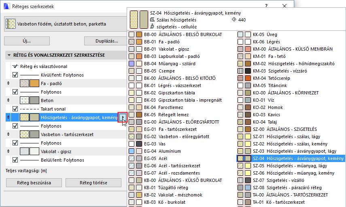Click the Fa - padló hatch fill swatch
Image resolution: width=346 pixels, height=207 pixels.
coord(24,83)
